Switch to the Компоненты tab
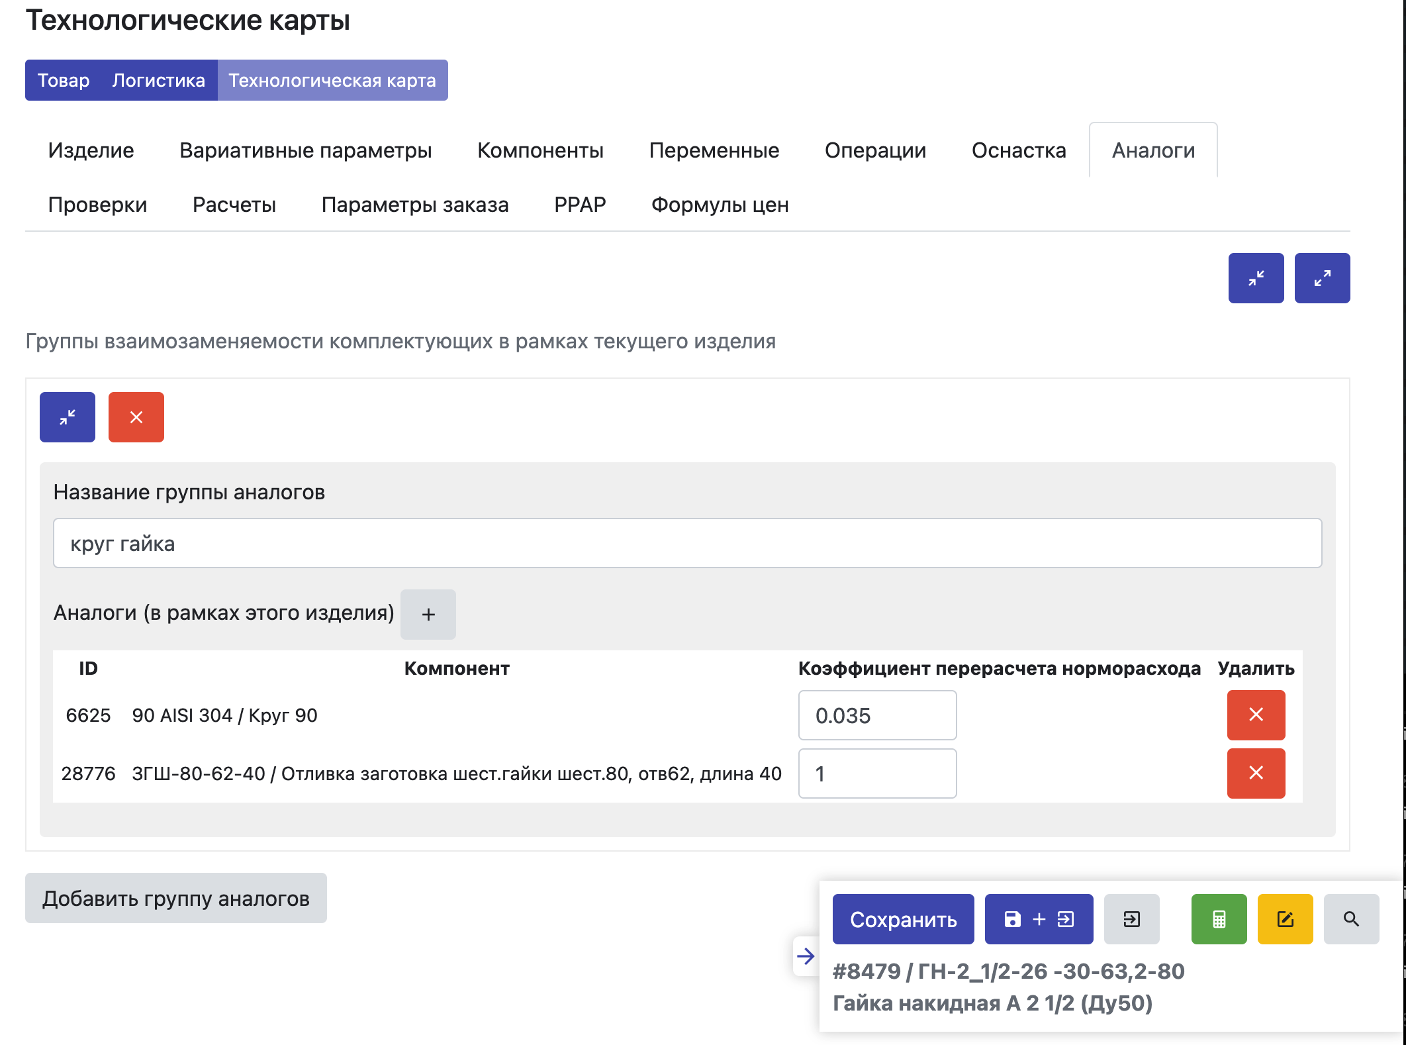This screenshot has width=1406, height=1045. pos(540,150)
